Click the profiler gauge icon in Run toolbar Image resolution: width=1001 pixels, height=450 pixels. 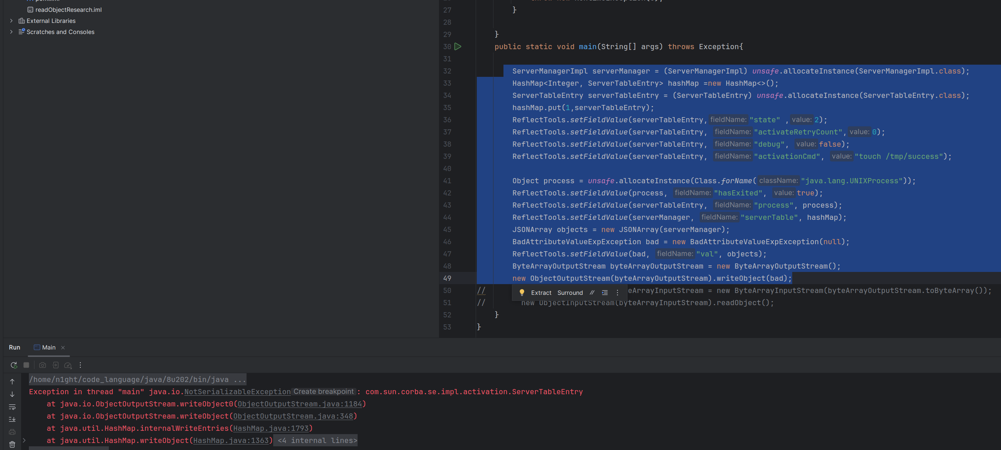click(x=68, y=365)
